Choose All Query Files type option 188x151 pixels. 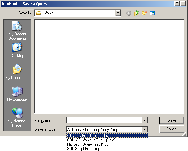[x=107, y=136]
